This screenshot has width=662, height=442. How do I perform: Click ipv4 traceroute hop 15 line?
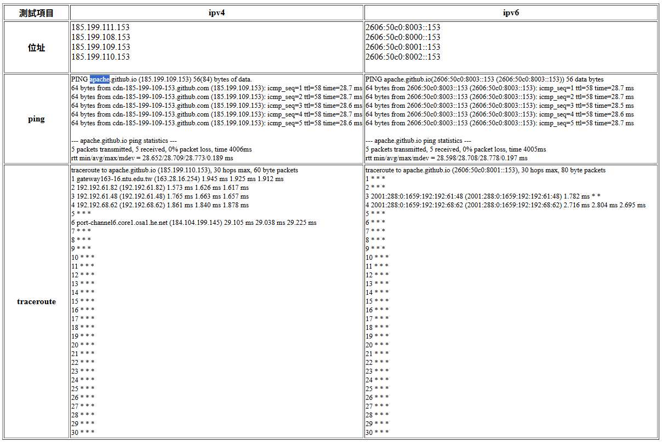click(83, 301)
